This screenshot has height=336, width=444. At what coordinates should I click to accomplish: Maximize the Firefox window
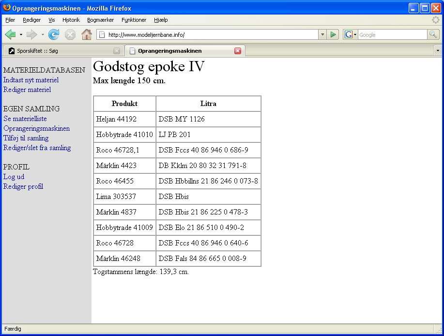[x=425, y=8]
